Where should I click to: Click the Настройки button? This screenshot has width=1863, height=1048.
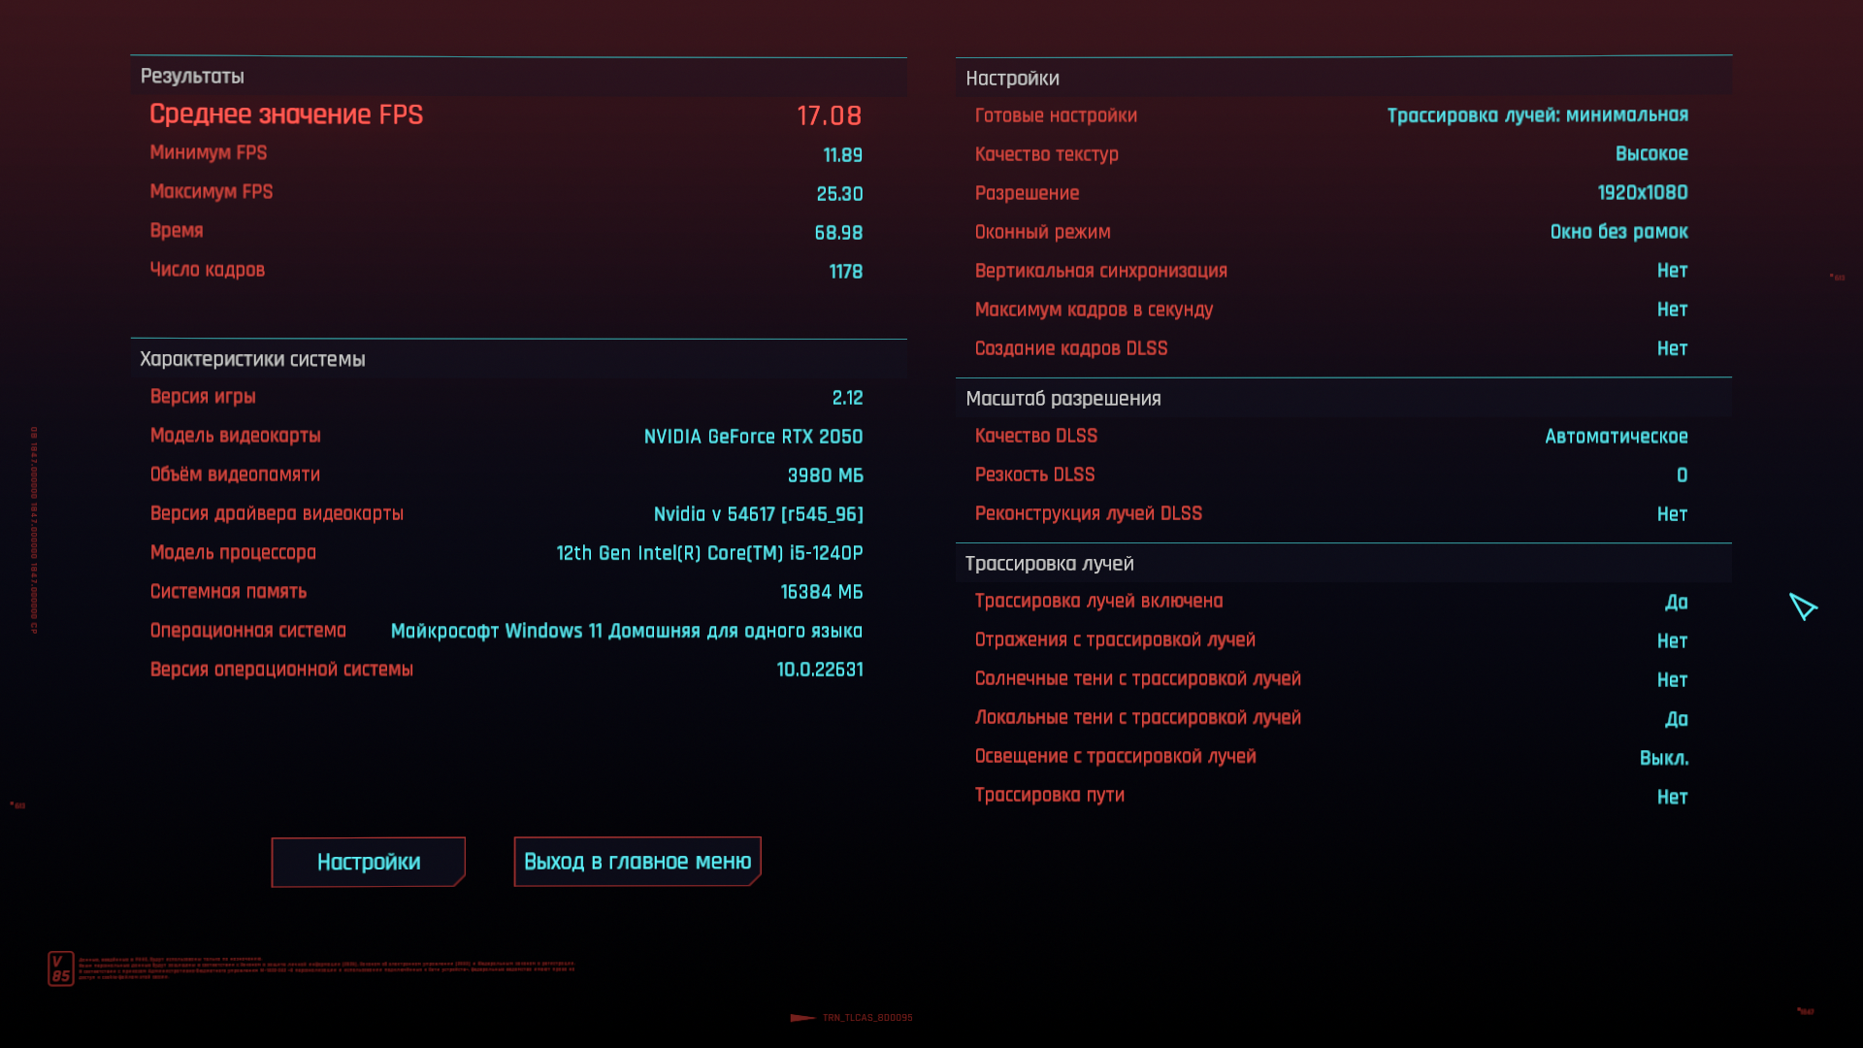pyautogui.click(x=369, y=862)
